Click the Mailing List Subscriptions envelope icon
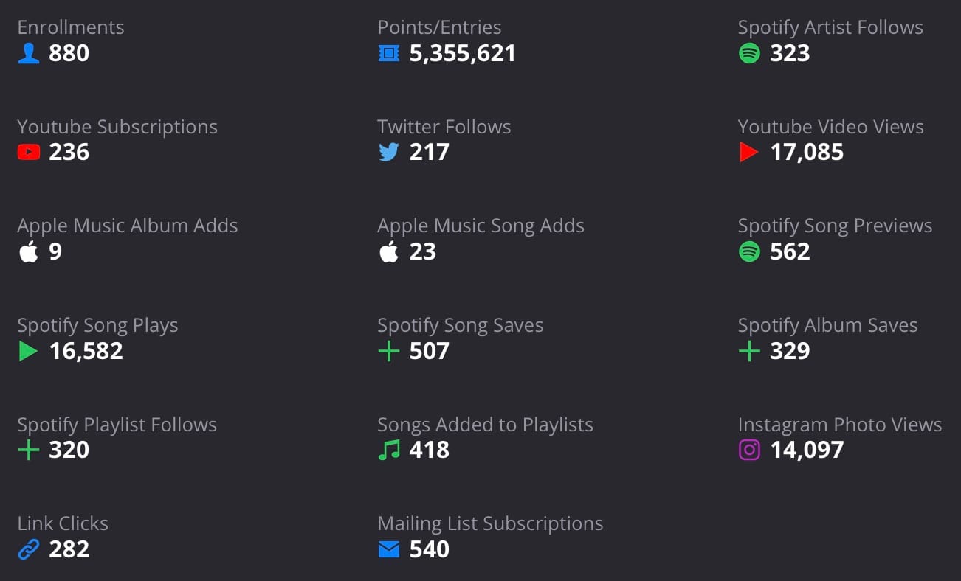Viewport: 961px width, 581px height. (389, 549)
